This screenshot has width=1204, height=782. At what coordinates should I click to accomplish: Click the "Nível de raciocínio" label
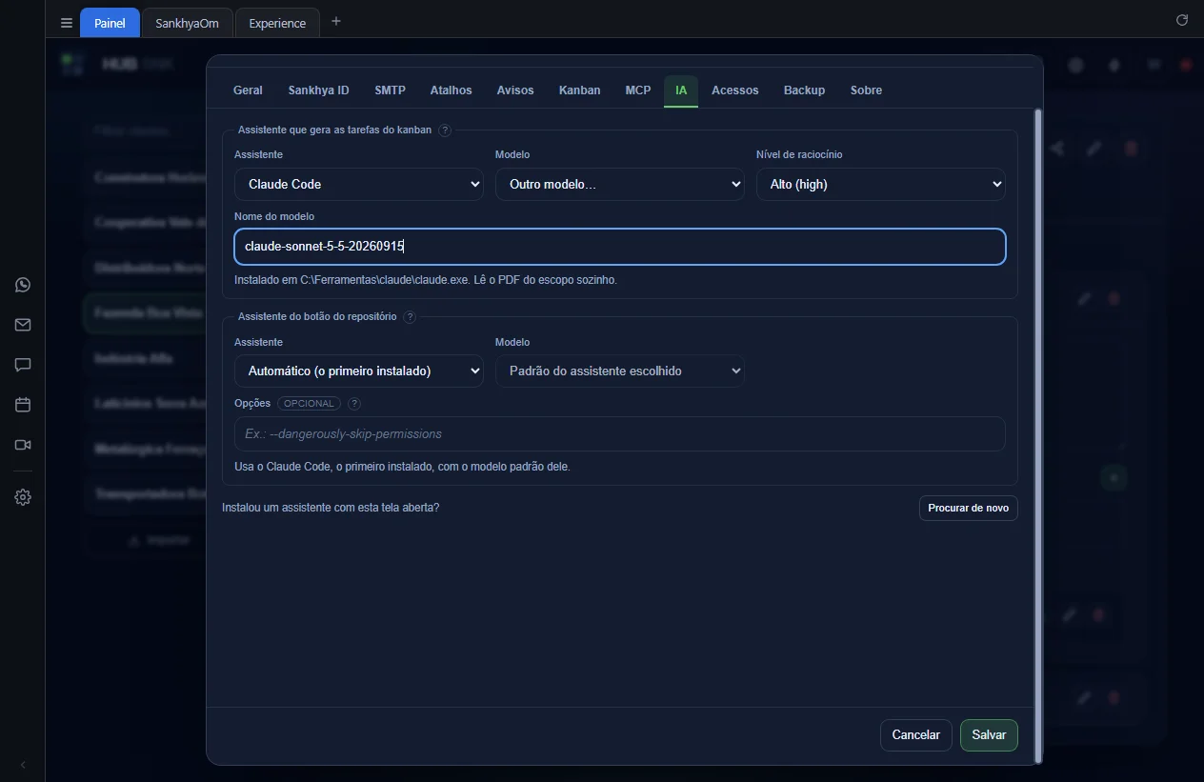[799, 154]
